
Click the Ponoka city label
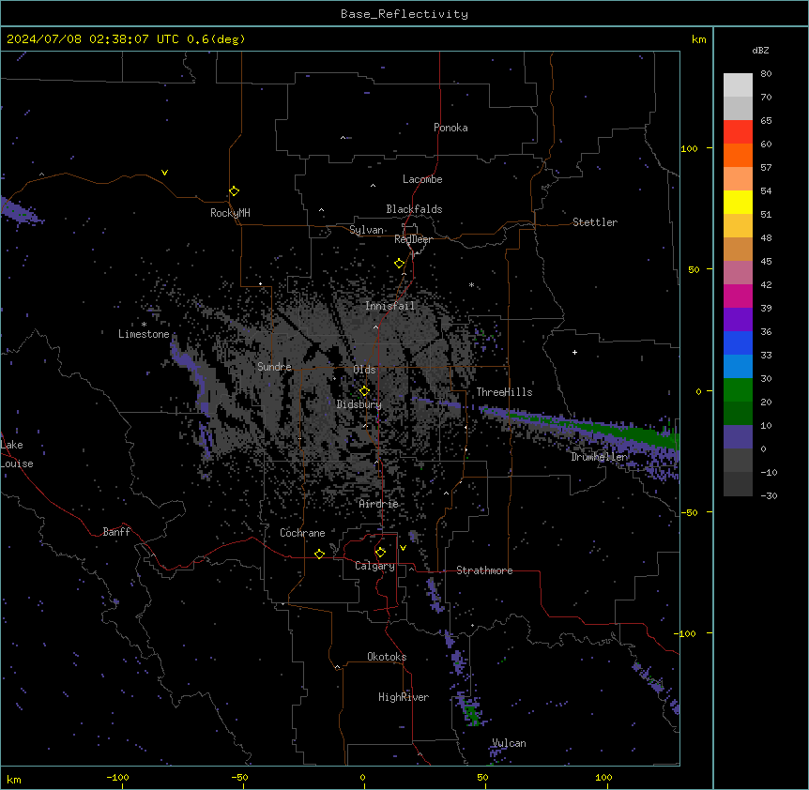(450, 128)
